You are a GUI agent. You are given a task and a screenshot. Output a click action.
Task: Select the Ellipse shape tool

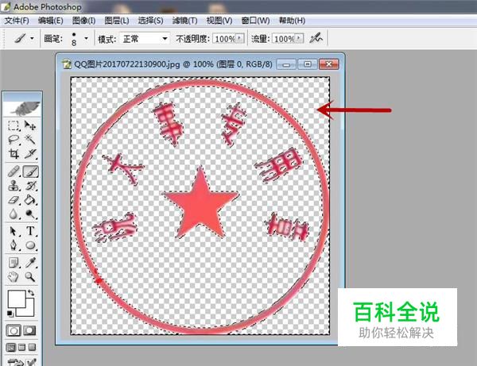(x=30, y=245)
